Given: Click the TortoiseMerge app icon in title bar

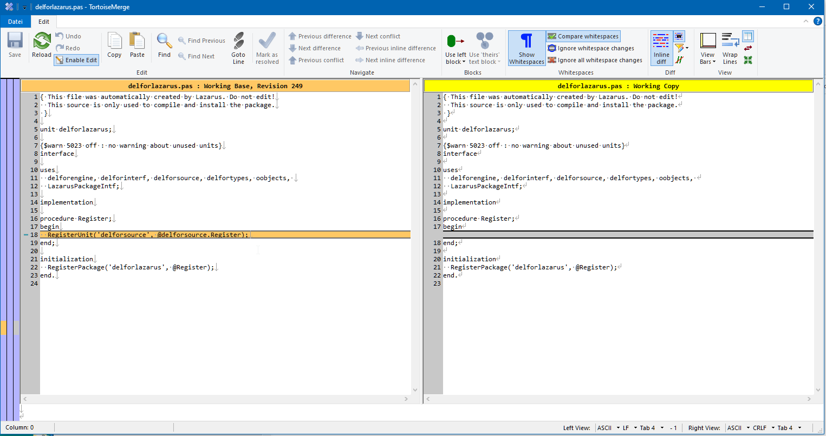Looking at the screenshot, I should click(x=9, y=7).
